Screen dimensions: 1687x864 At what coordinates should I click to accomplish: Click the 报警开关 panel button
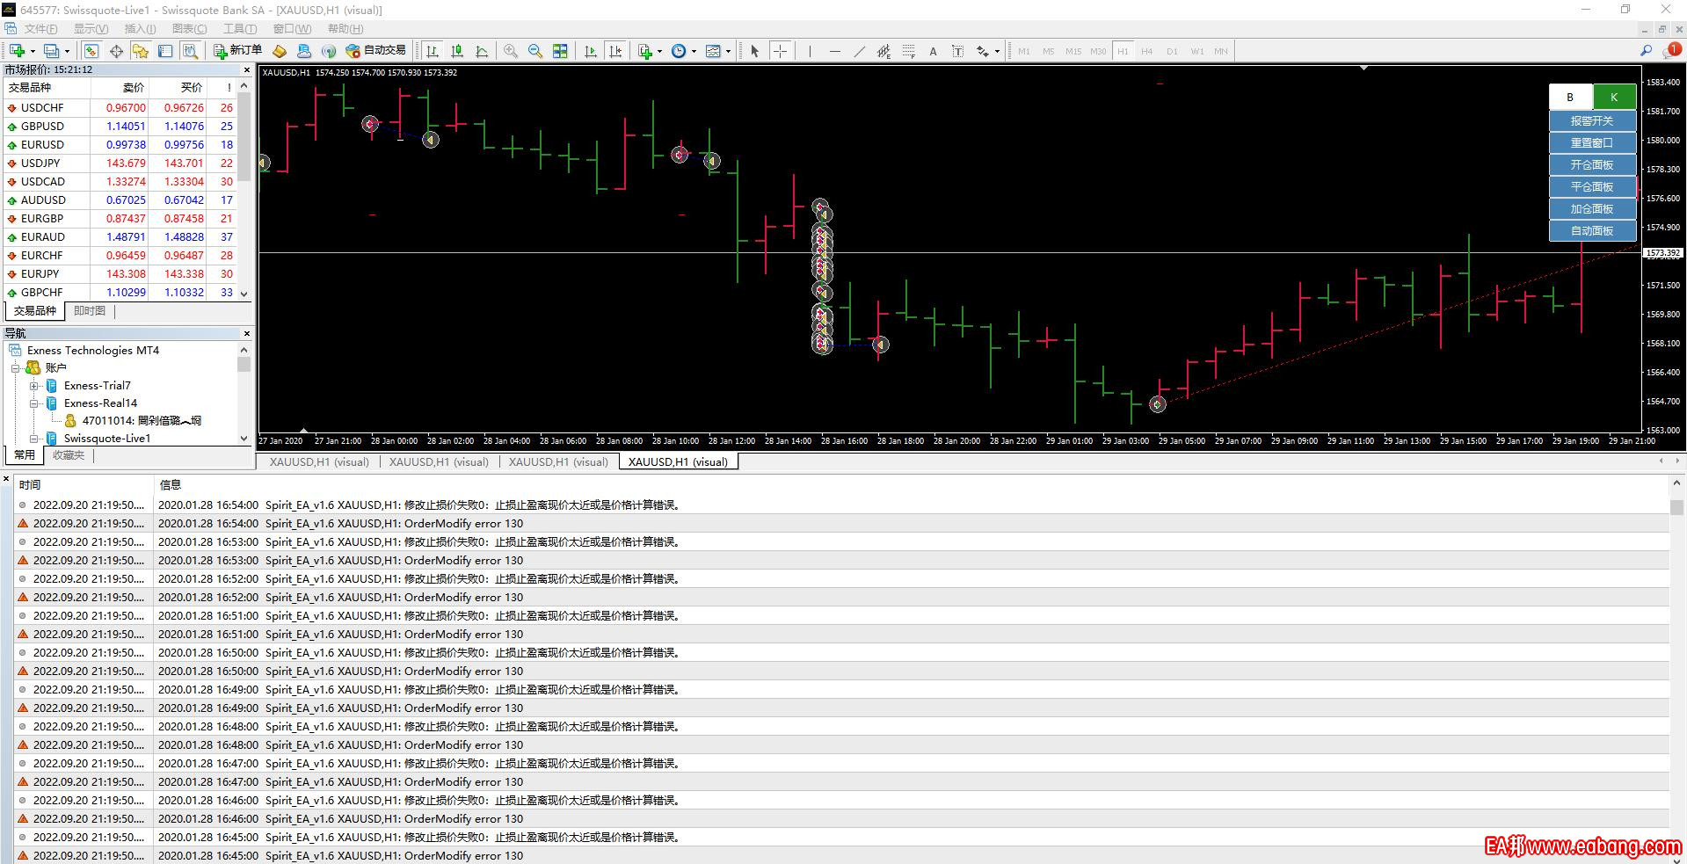[1592, 120]
